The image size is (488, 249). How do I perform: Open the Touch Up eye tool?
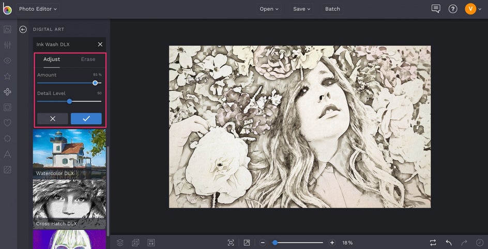point(7,60)
